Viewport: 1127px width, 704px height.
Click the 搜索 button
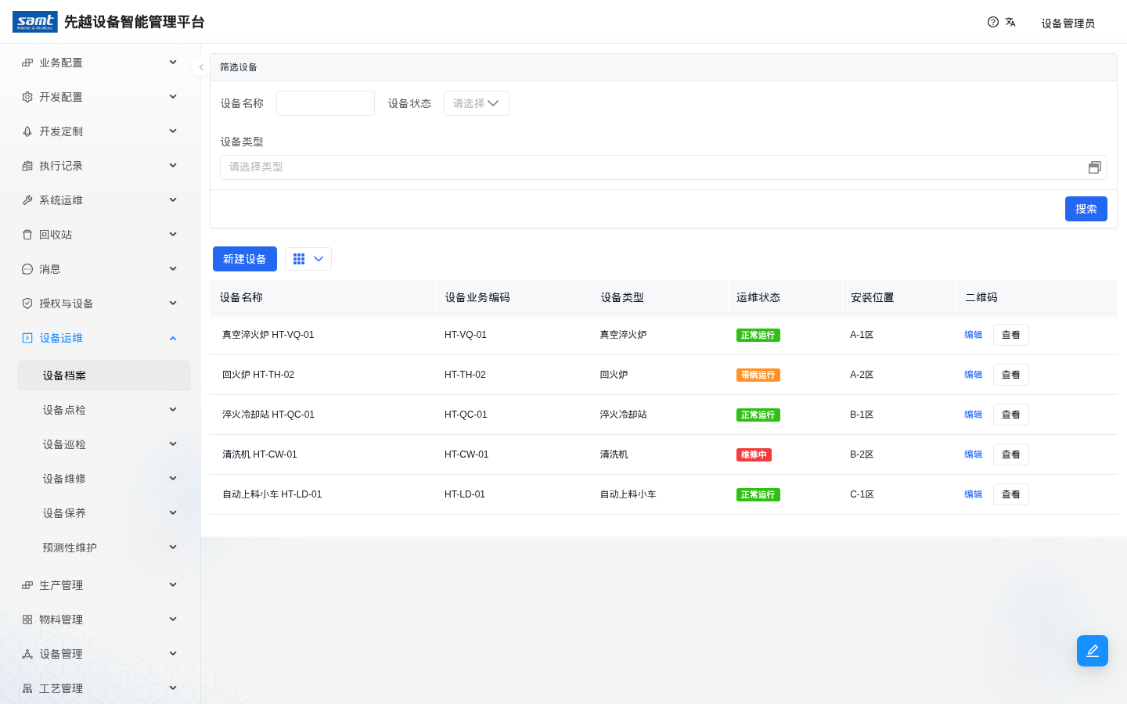coord(1086,209)
